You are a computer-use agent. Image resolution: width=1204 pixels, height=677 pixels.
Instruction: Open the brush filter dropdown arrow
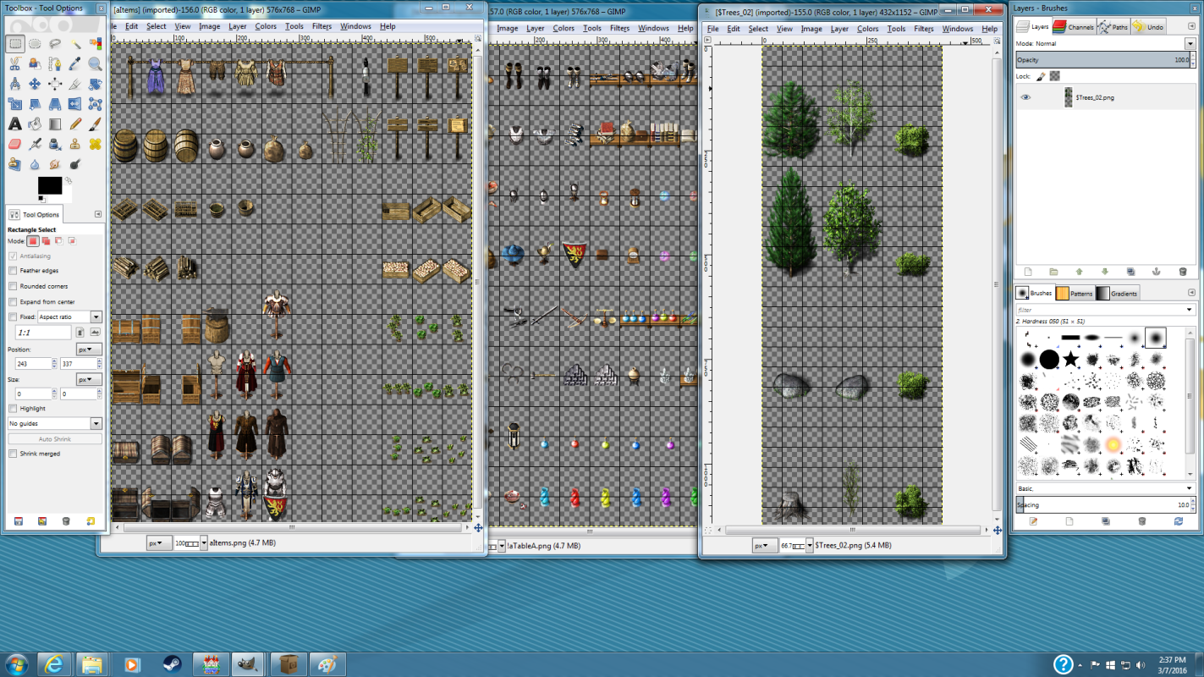pyautogui.click(x=1190, y=310)
